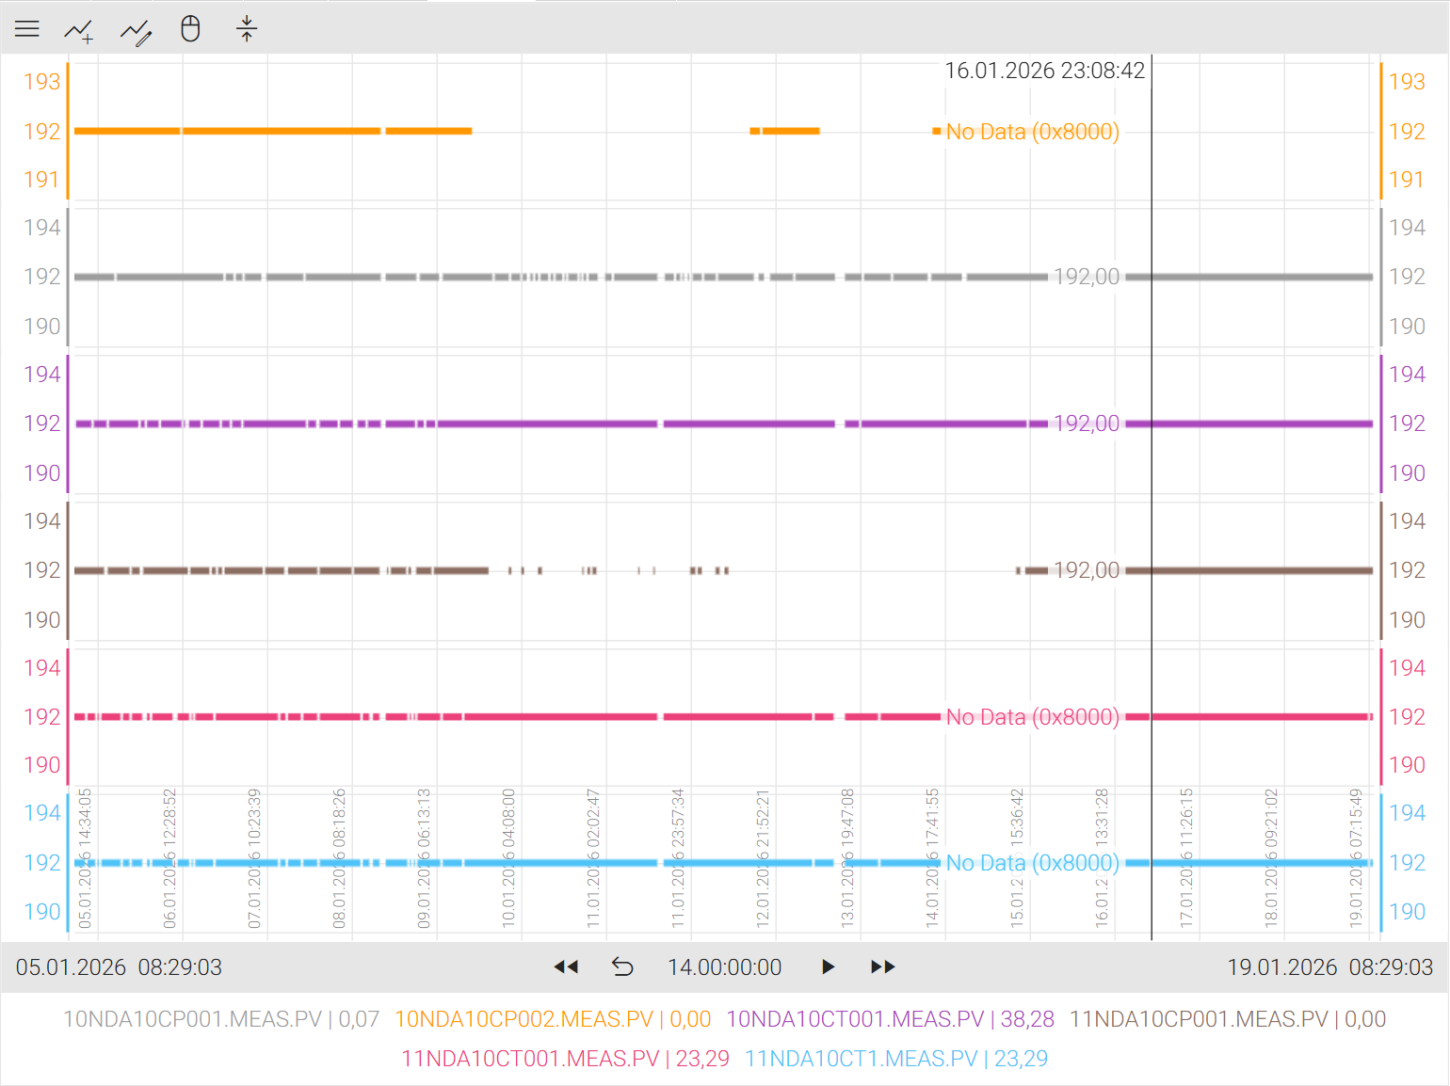The height and width of the screenshot is (1086, 1450).
Task: Select the pink 11NDA10CT001.MEAS.PV legend item
Action: [x=565, y=1059]
